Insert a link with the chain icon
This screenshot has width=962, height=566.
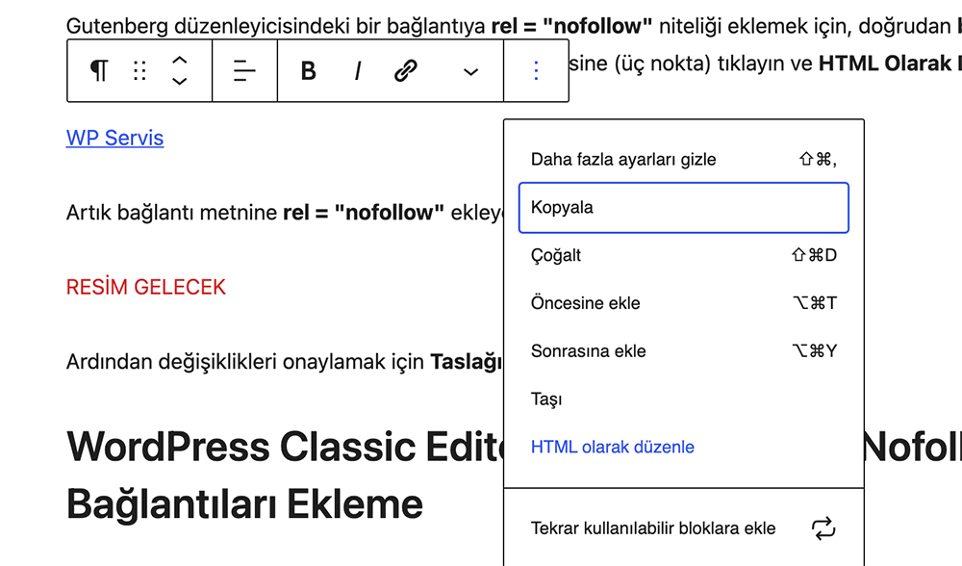[x=406, y=71]
